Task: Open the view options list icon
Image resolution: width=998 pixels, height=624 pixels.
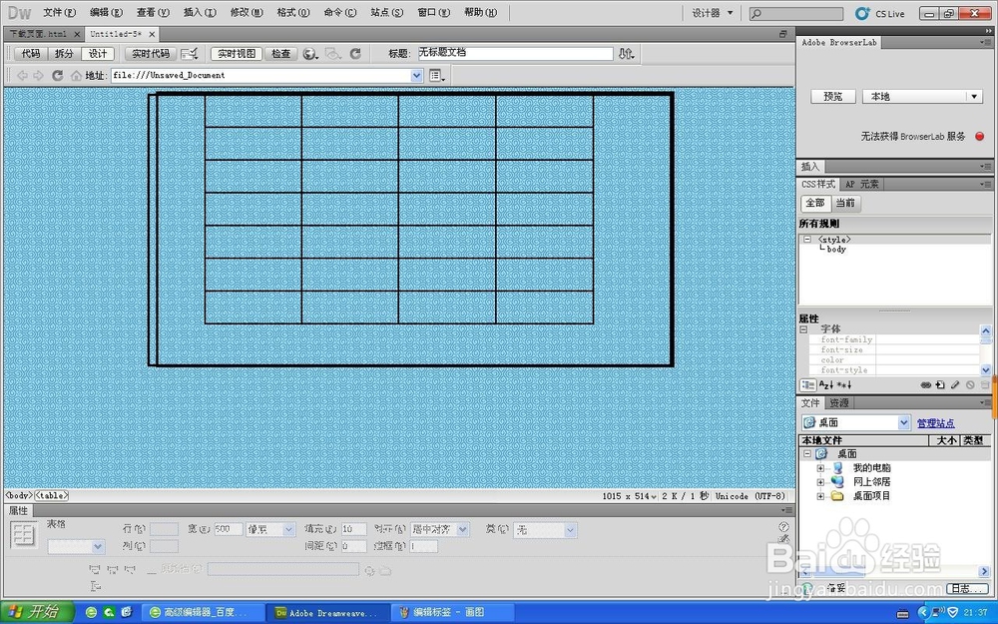Action: pos(437,75)
